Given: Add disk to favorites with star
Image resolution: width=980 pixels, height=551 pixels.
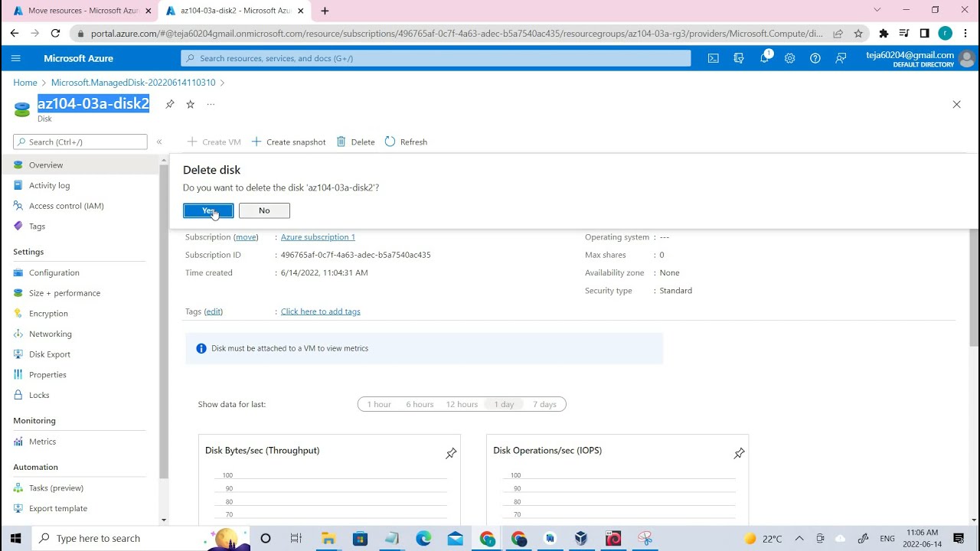Looking at the screenshot, I should click(x=191, y=104).
